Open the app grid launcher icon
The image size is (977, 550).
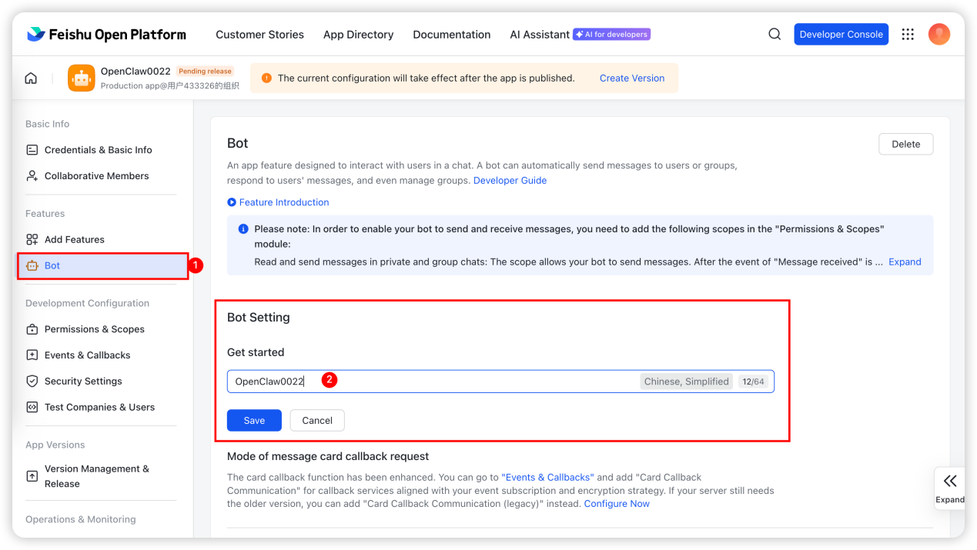click(x=908, y=35)
